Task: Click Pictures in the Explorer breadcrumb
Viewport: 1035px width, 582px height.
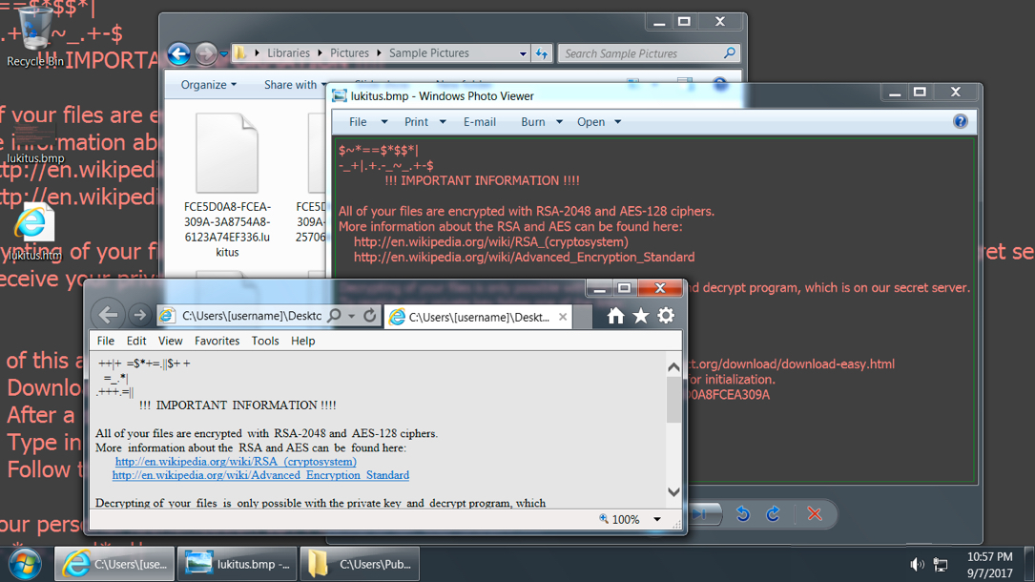Action: coord(349,52)
